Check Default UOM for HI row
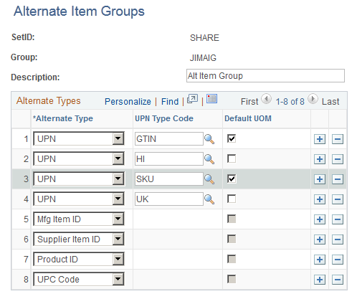357x299 pixels. click(232, 158)
